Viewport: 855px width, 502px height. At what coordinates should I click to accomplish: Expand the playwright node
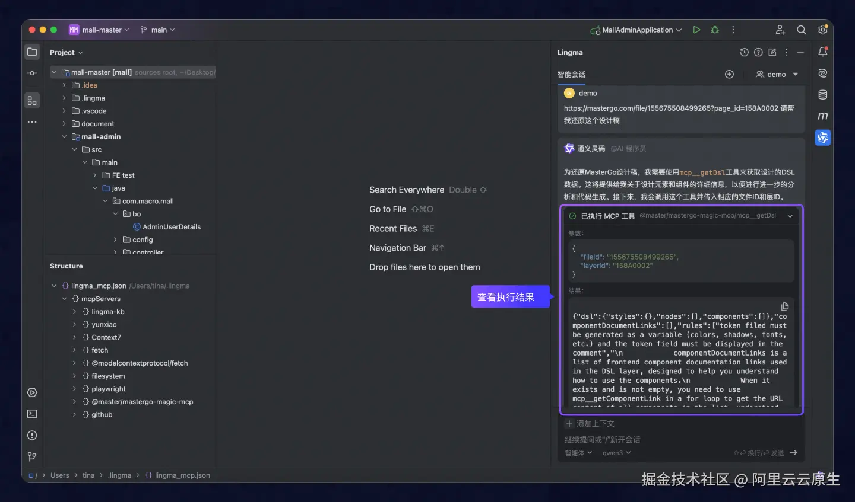pos(74,389)
